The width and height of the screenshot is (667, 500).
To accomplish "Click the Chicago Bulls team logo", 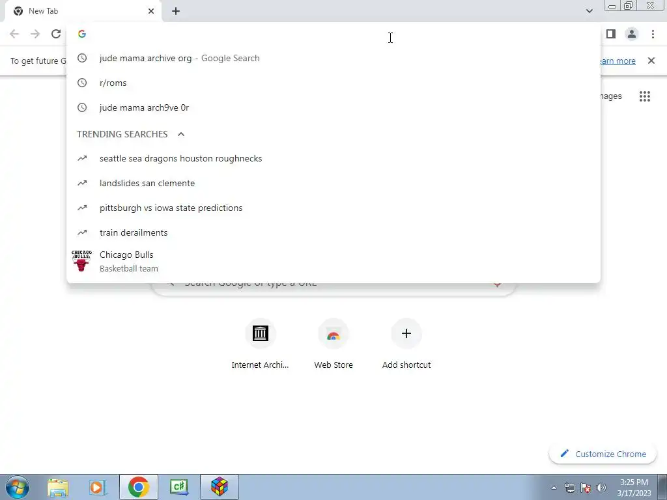I will tap(81, 260).
